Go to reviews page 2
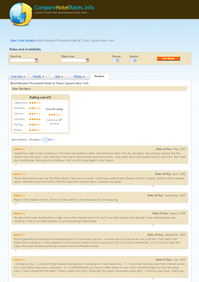 [45, 140]
